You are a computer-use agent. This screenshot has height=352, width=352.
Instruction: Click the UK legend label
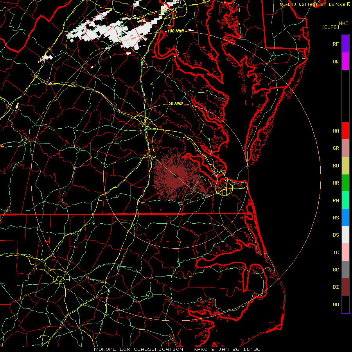tap(336, 61)
